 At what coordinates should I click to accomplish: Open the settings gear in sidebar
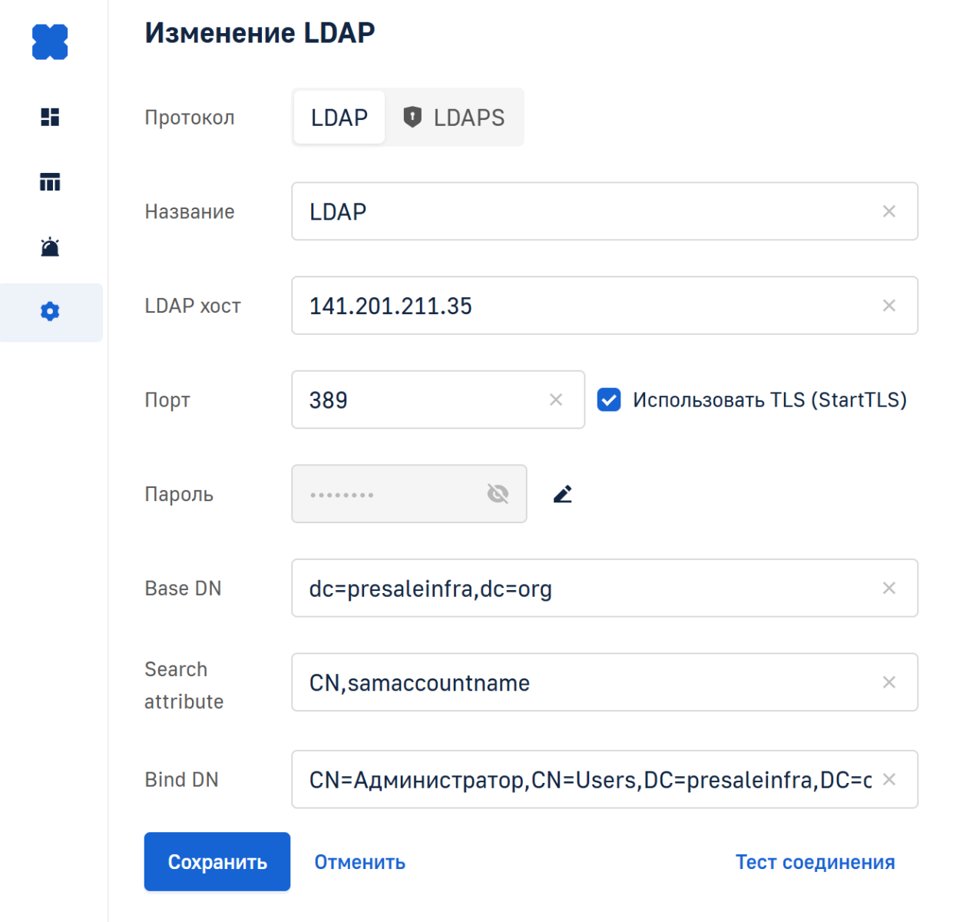tap(50, 312)
